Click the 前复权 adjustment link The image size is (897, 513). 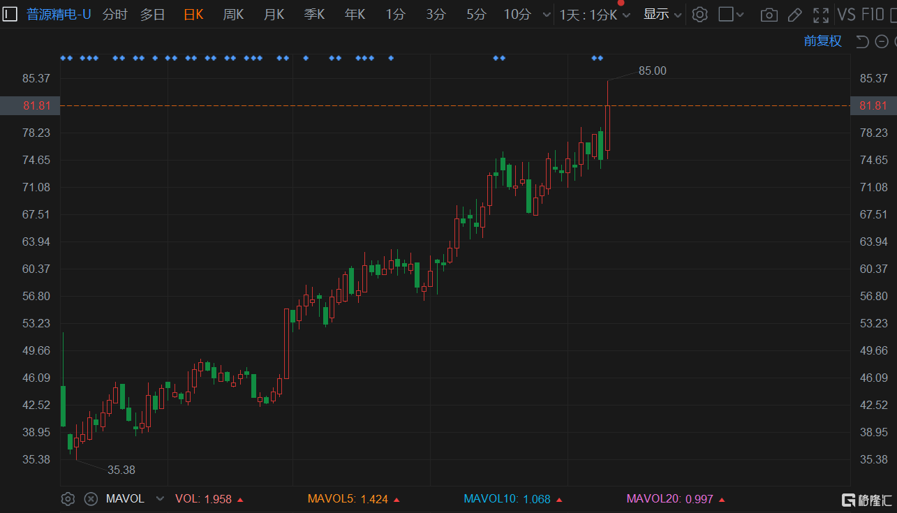(x=822, y=41)
